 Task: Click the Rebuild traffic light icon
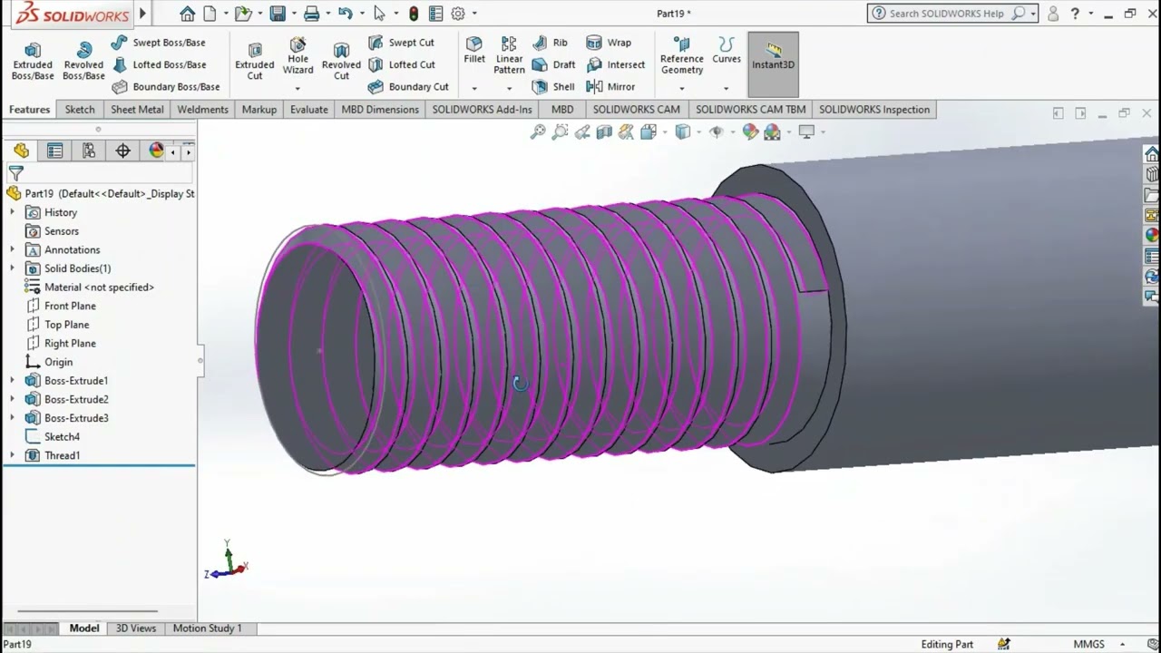coord(414,14)
